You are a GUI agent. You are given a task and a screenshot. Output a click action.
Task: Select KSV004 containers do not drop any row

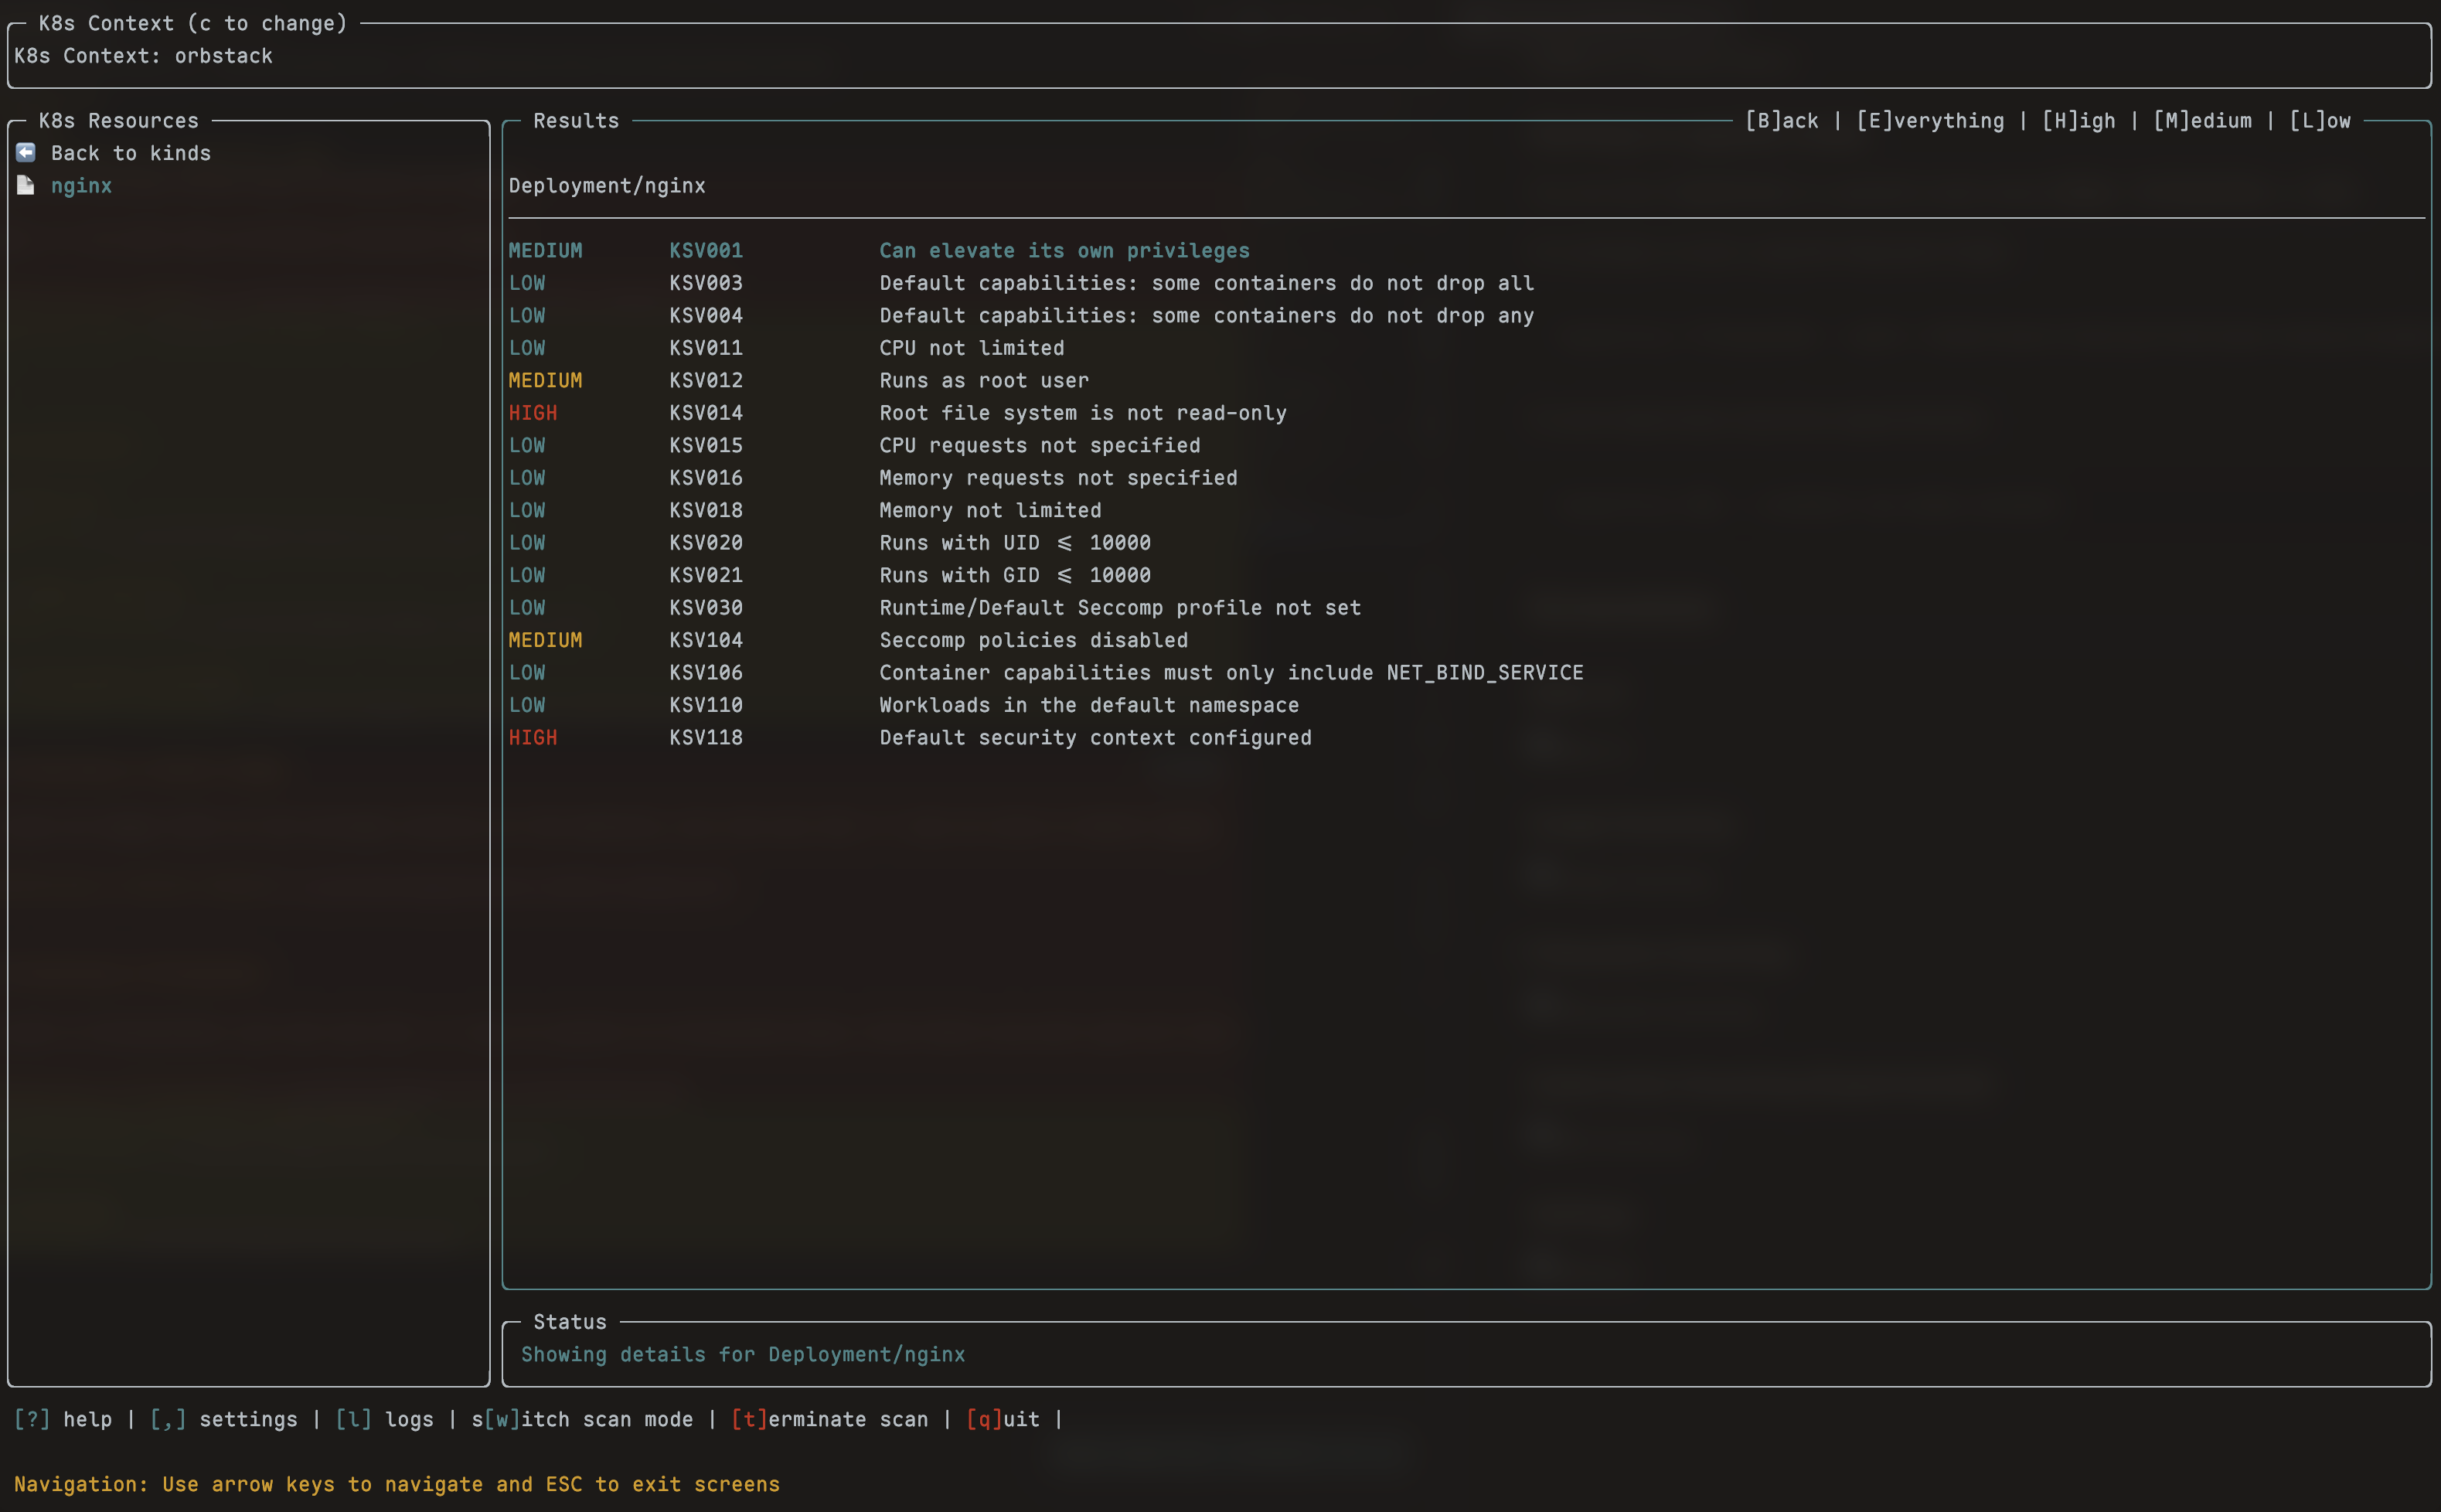1466,316
